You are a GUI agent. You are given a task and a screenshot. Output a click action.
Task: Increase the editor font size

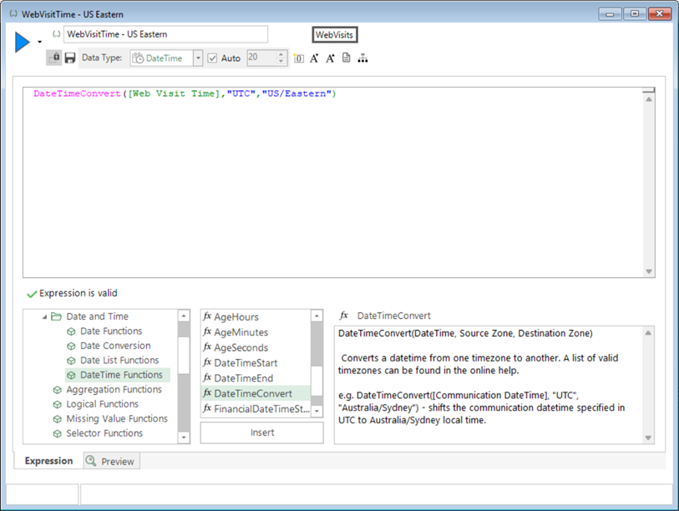(331, 58)
